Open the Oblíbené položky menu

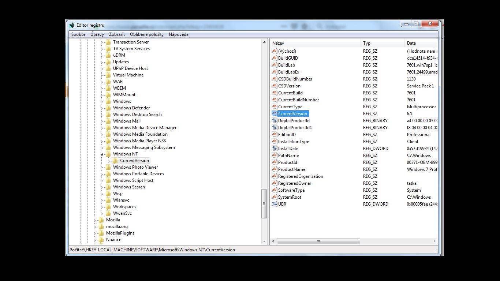[147, 34]
